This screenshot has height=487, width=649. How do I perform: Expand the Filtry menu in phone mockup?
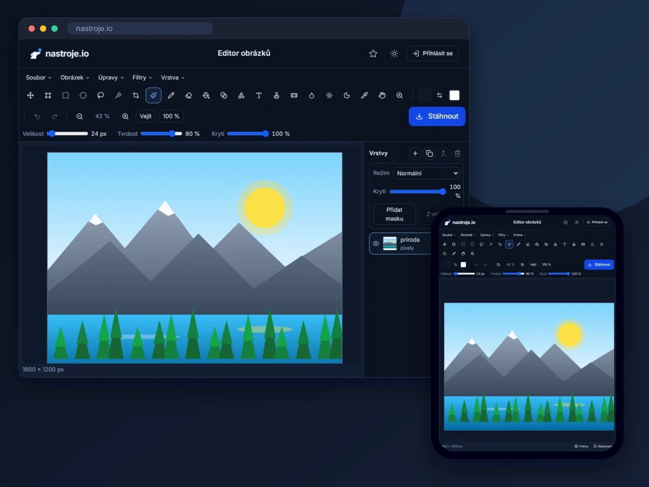503,235
